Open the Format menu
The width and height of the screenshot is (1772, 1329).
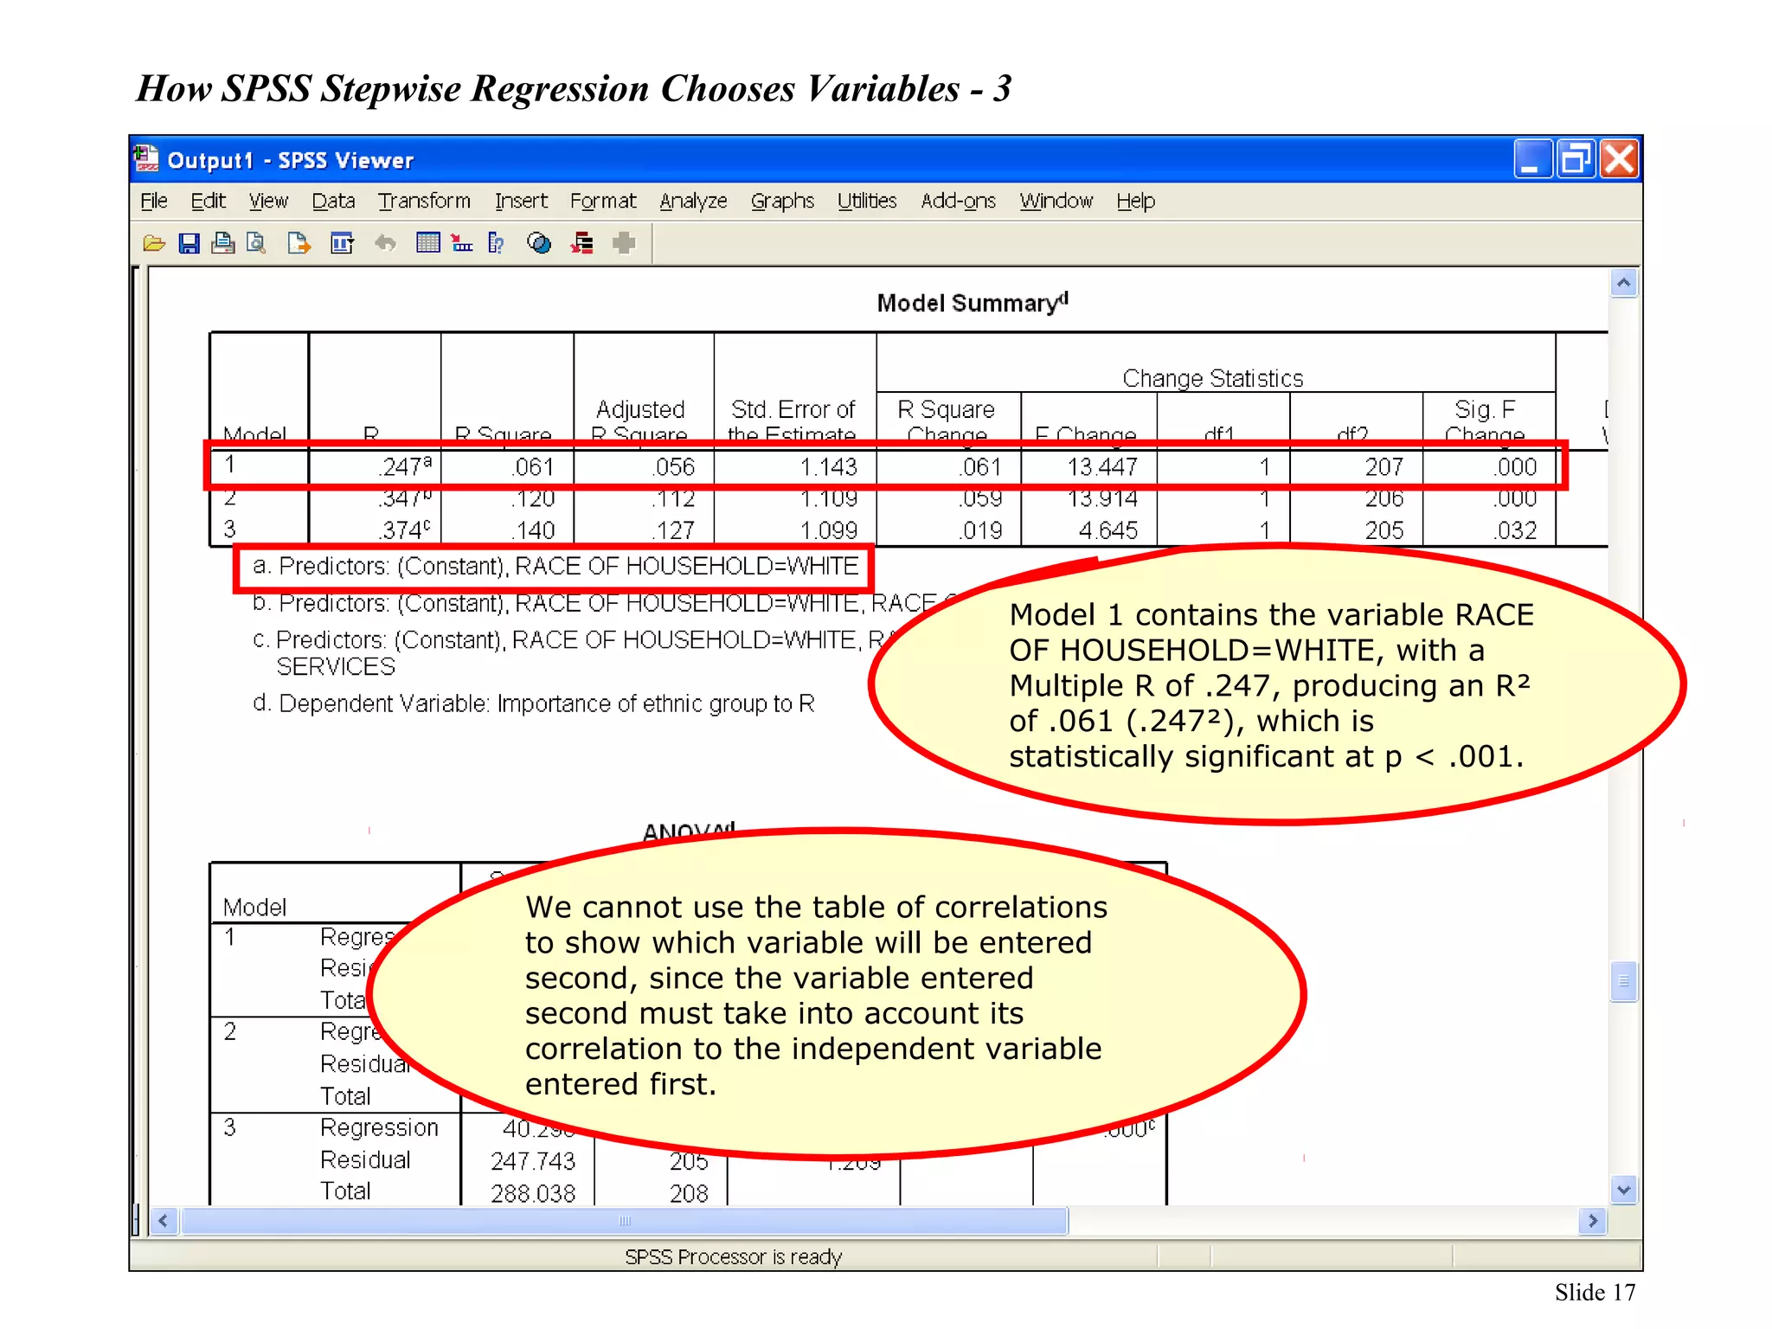click(603, 202)
